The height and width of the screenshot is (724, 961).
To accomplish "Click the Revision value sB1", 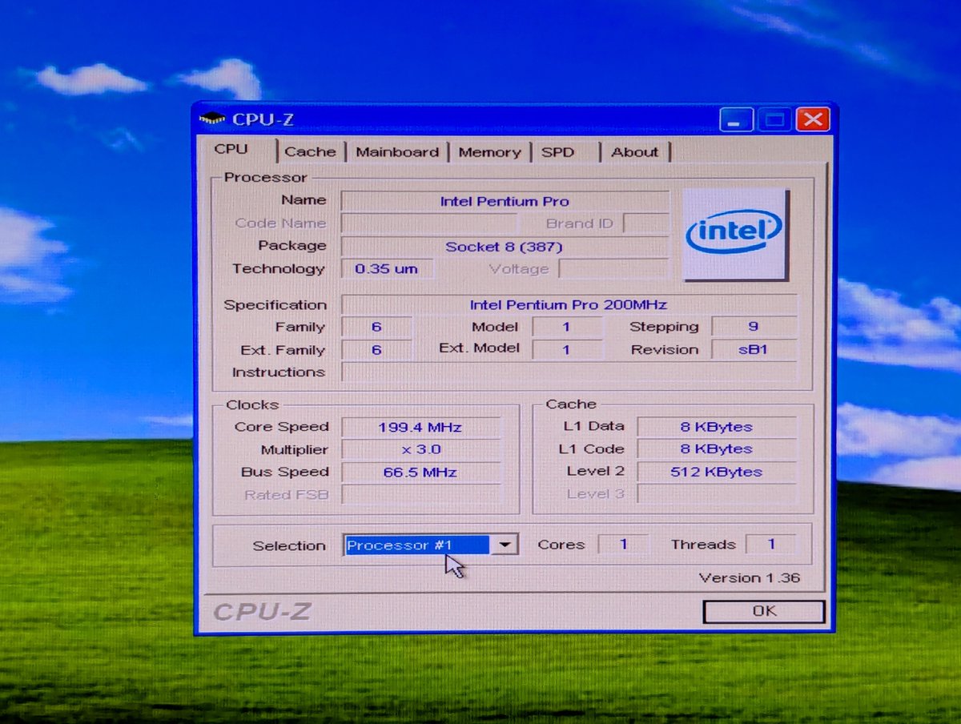I will [754, 350].
